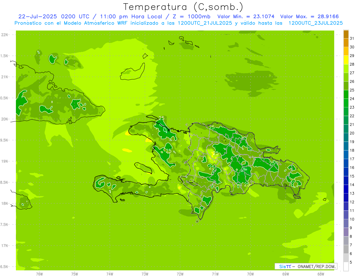360x278 pixels.
Task: Click the legend color band between 6 and 7
Action: (346, 249)
